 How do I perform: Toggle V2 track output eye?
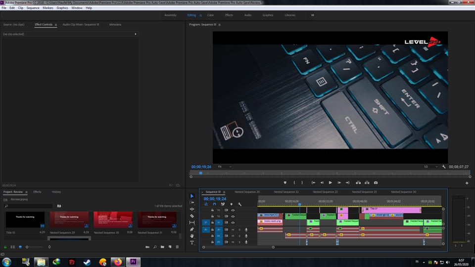(x=233, y=216)
